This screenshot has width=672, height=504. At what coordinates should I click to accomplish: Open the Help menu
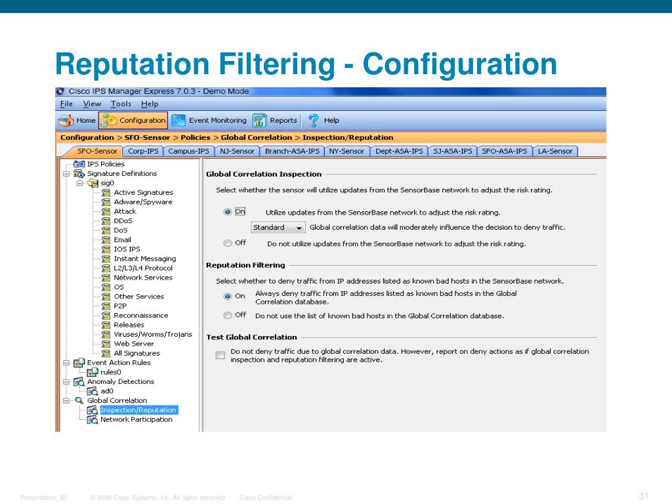[x=150, y=104]
